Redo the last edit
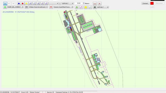This screenshot has width=166, height=93. click(13, 3)
